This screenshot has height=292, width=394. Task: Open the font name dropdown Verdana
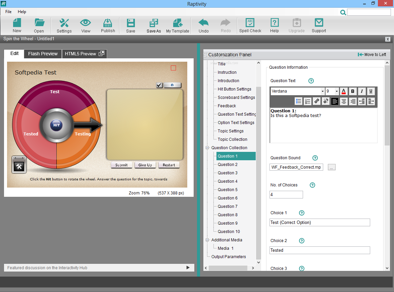(x=323, y=91)
